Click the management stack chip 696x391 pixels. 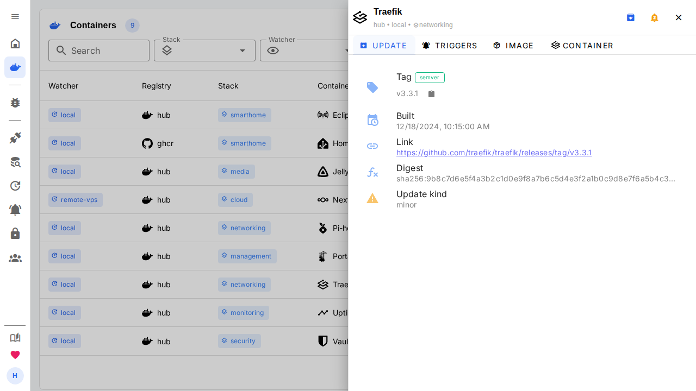247,256
